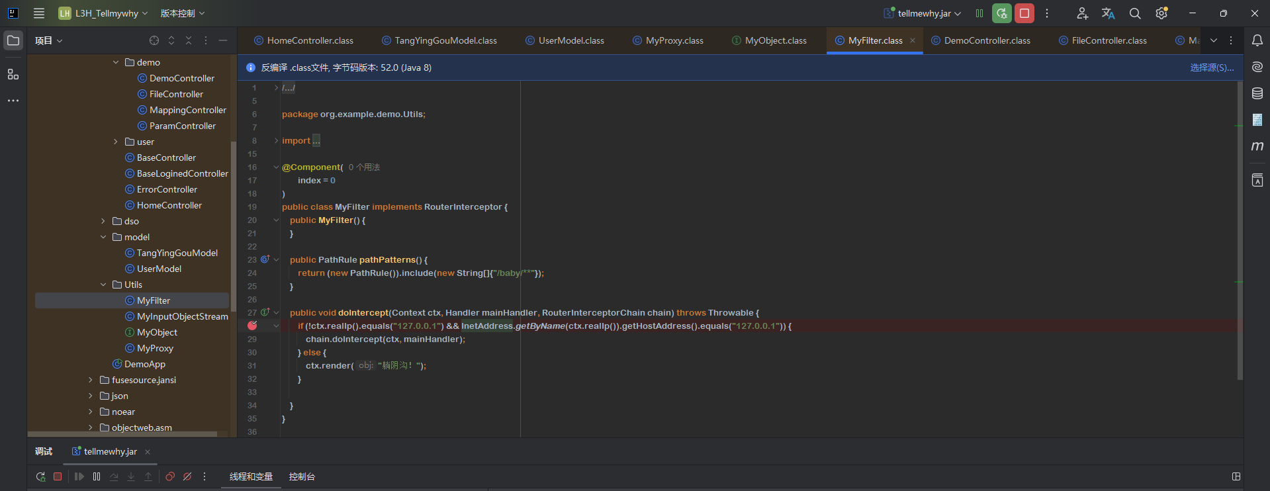Toggle breakpoint on the realIp check line

pyautogui.click(x=252, y=326)
